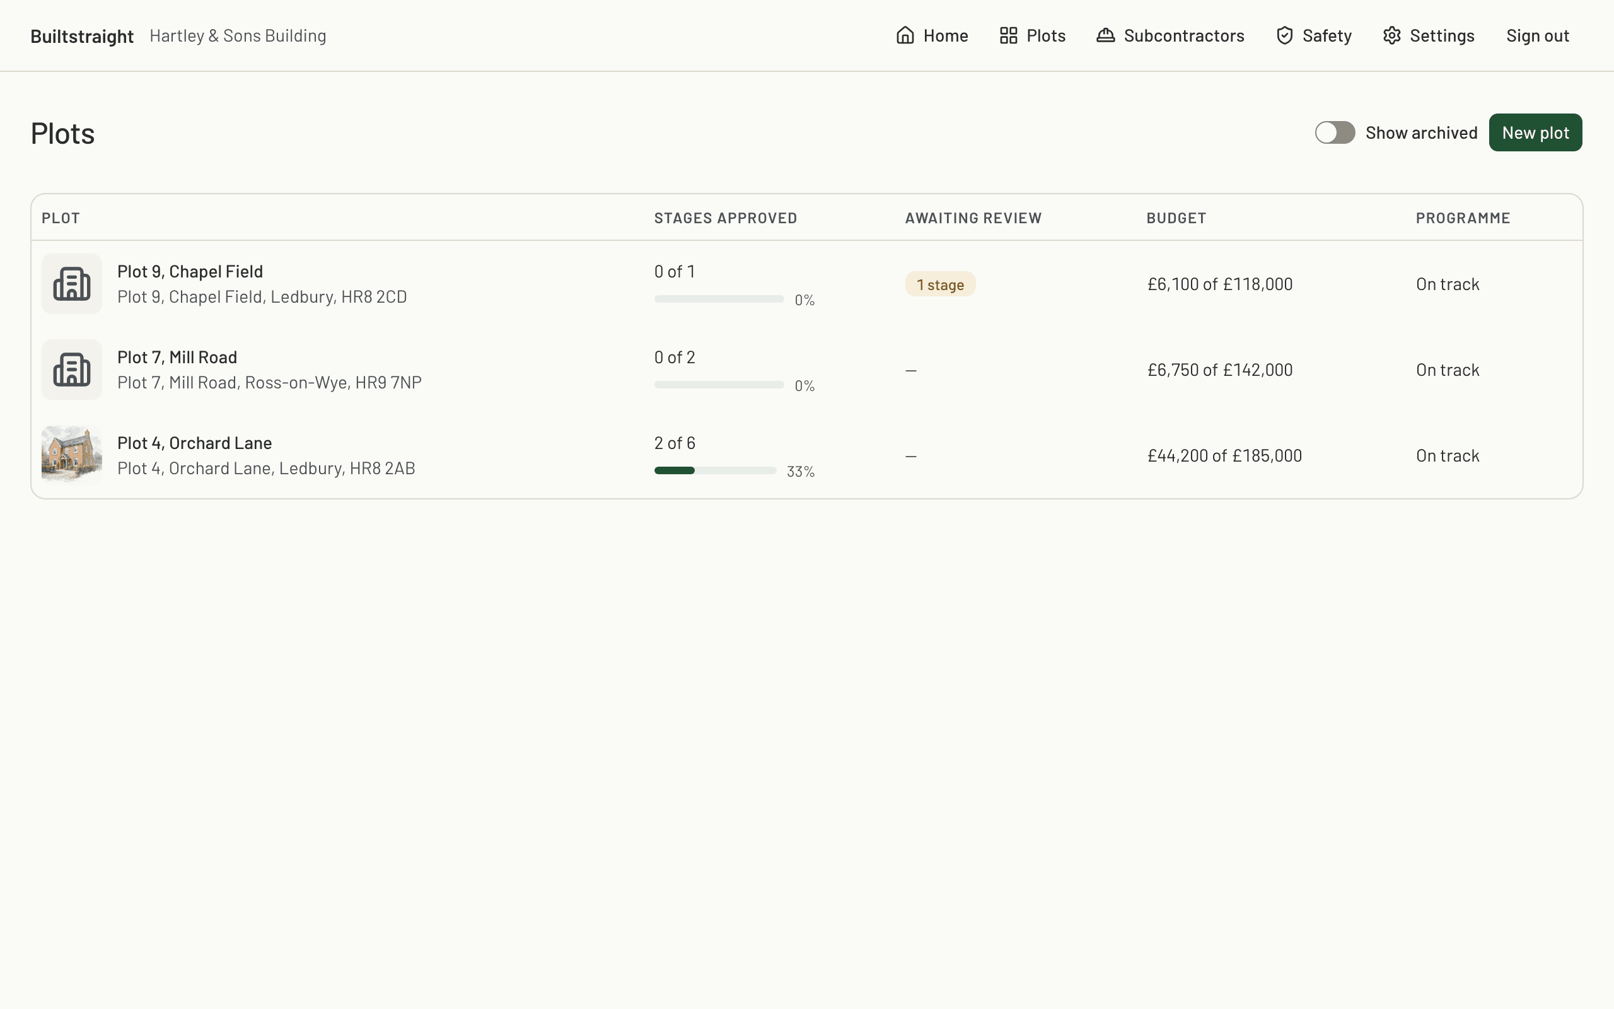Viewport: 1614px width, 1009px height.
Task: Click Plot 9 Chapel Field 0% progress bar
Action: click(x=719, y=299)
